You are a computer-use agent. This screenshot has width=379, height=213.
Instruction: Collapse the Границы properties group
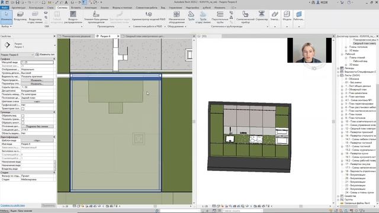54,112
